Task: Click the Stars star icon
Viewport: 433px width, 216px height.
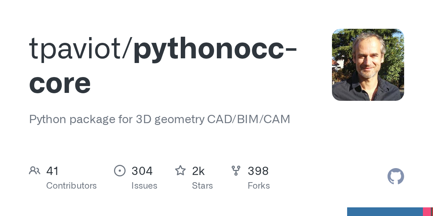Action: click(x=180, y=171)
